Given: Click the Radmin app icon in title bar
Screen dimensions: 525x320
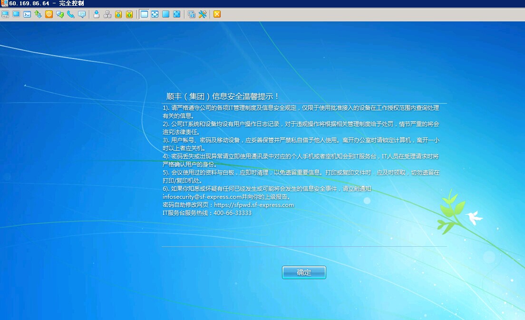Looking at the screenshot, I should [4, 3].
